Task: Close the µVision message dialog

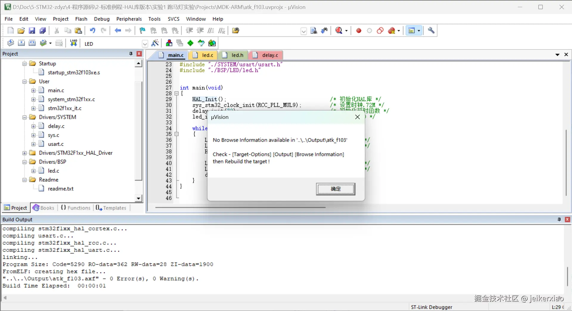Action: tap(357, 117)
